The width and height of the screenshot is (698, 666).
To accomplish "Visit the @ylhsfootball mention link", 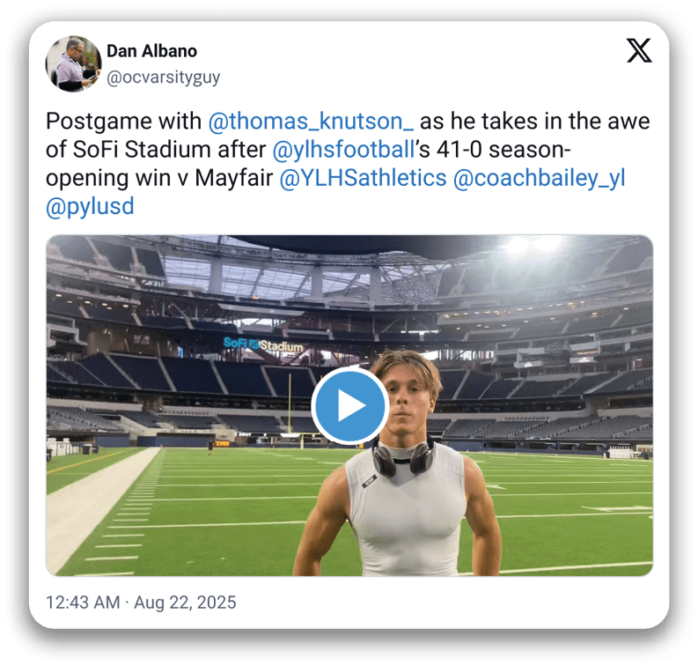I will pos(332,151).
